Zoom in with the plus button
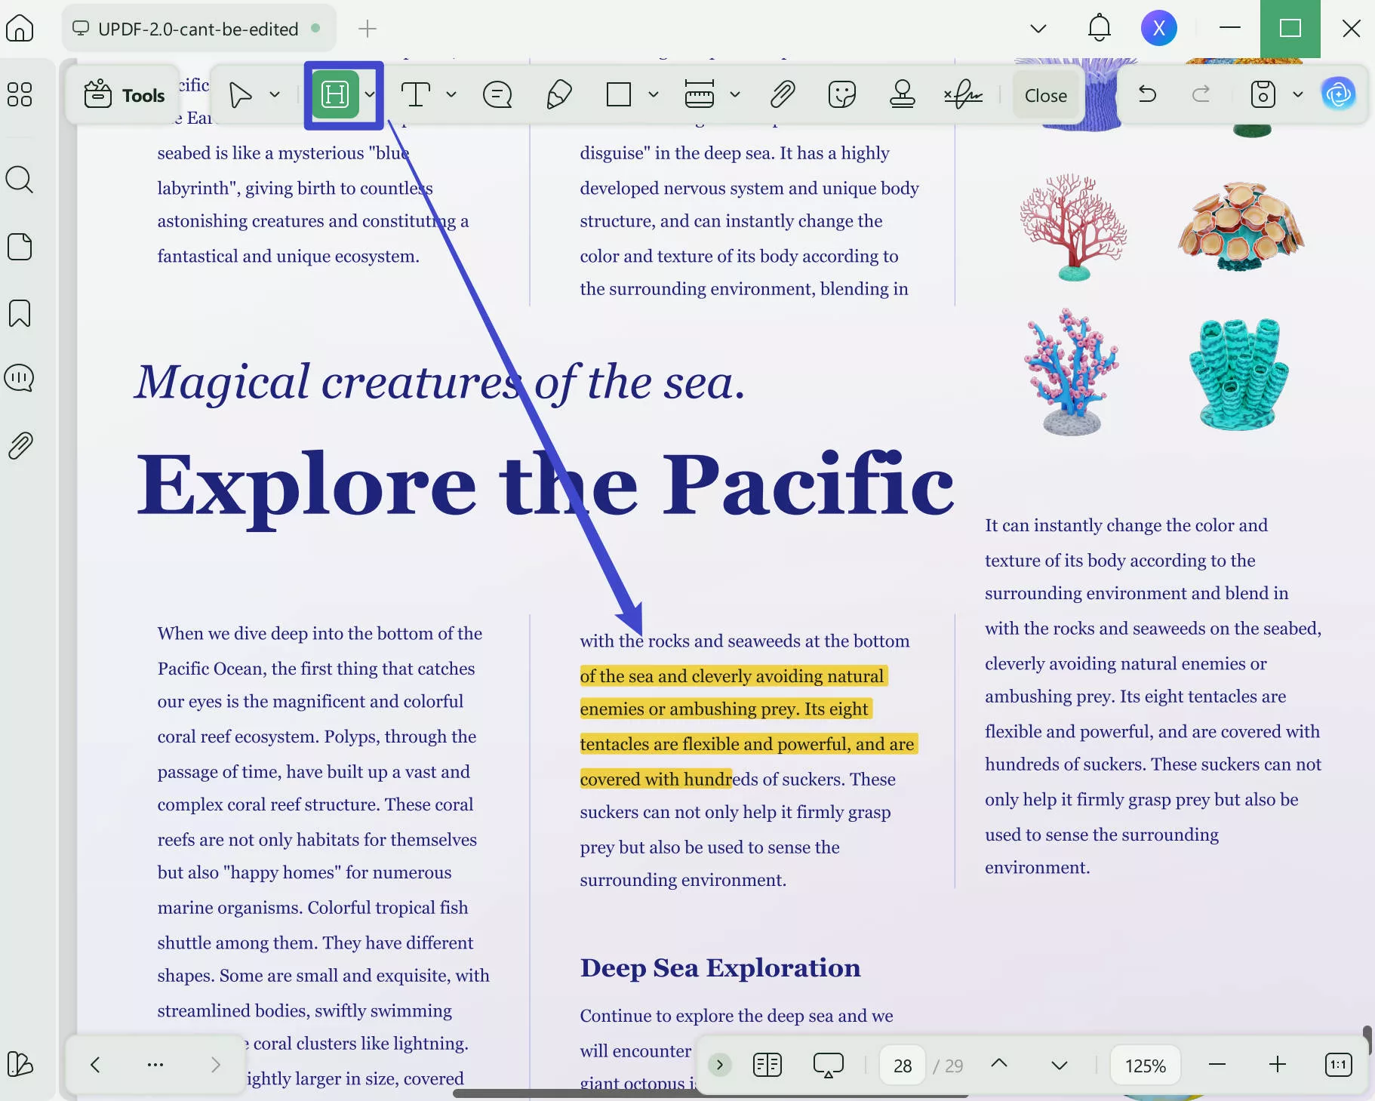The image size is (1375, 1101). 1277,1065
